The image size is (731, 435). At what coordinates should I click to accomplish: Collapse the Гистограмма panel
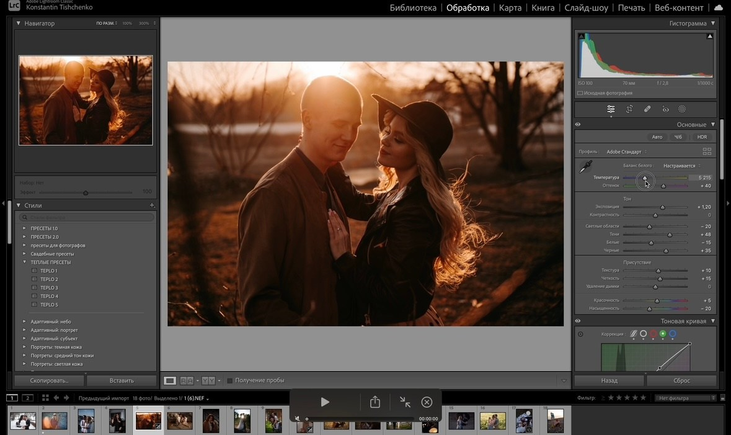pos(713,24)
